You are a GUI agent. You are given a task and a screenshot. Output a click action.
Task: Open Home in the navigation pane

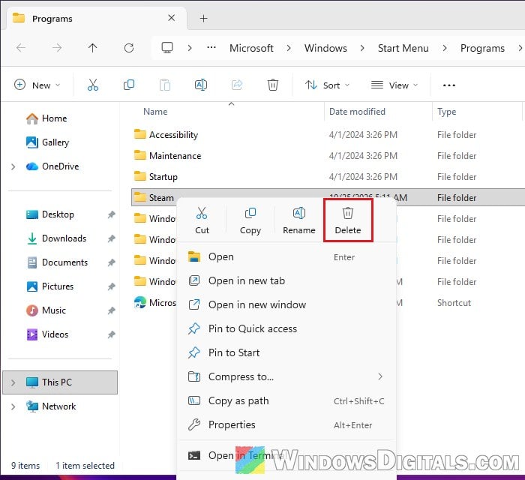click(46, 118)
